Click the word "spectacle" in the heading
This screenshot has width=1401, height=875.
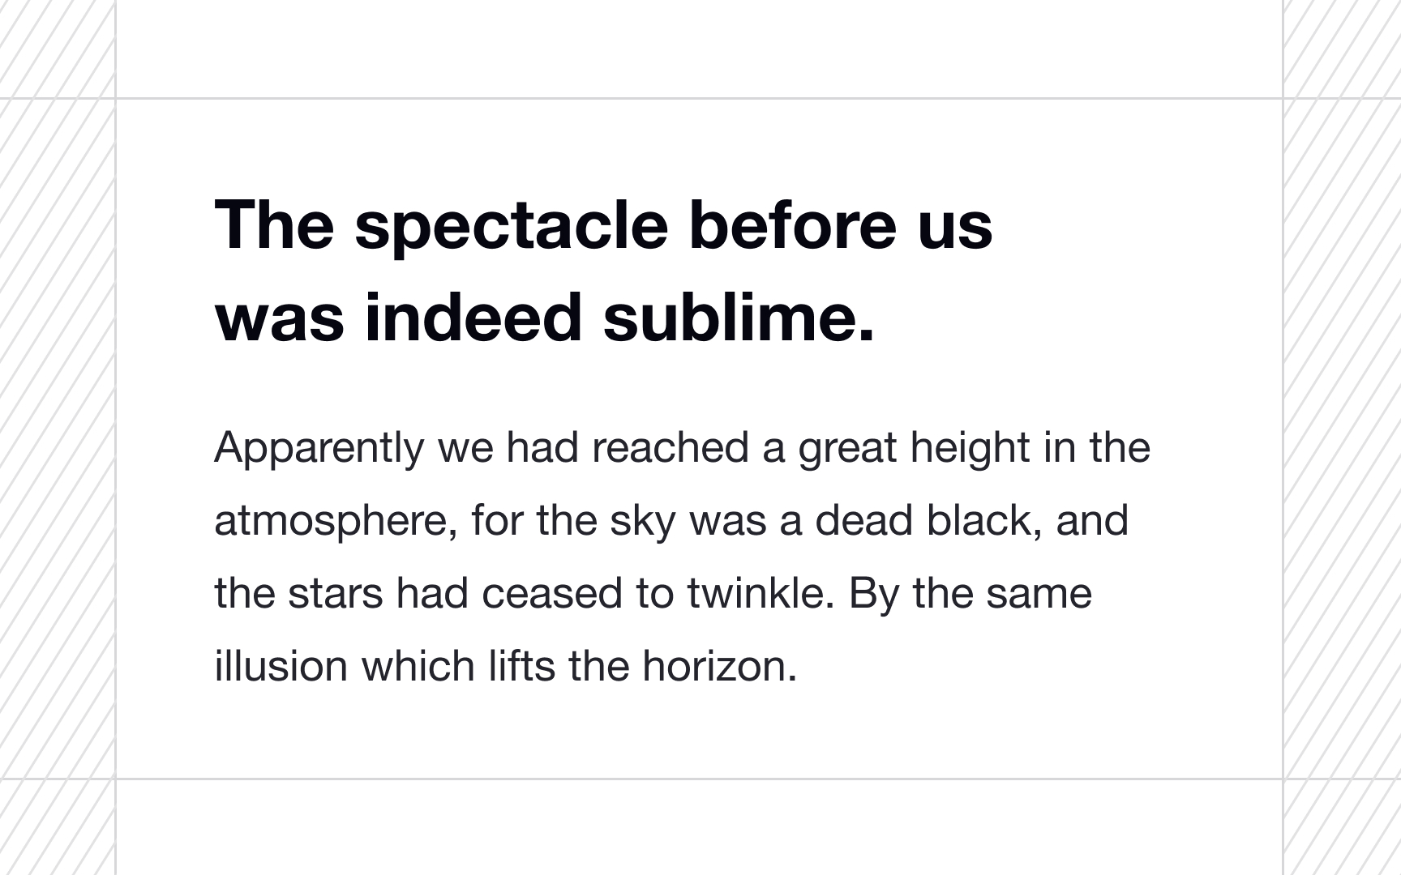511,225
